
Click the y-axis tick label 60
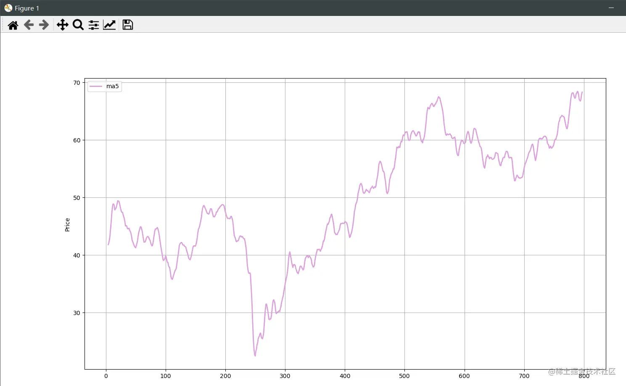[77, 140]
